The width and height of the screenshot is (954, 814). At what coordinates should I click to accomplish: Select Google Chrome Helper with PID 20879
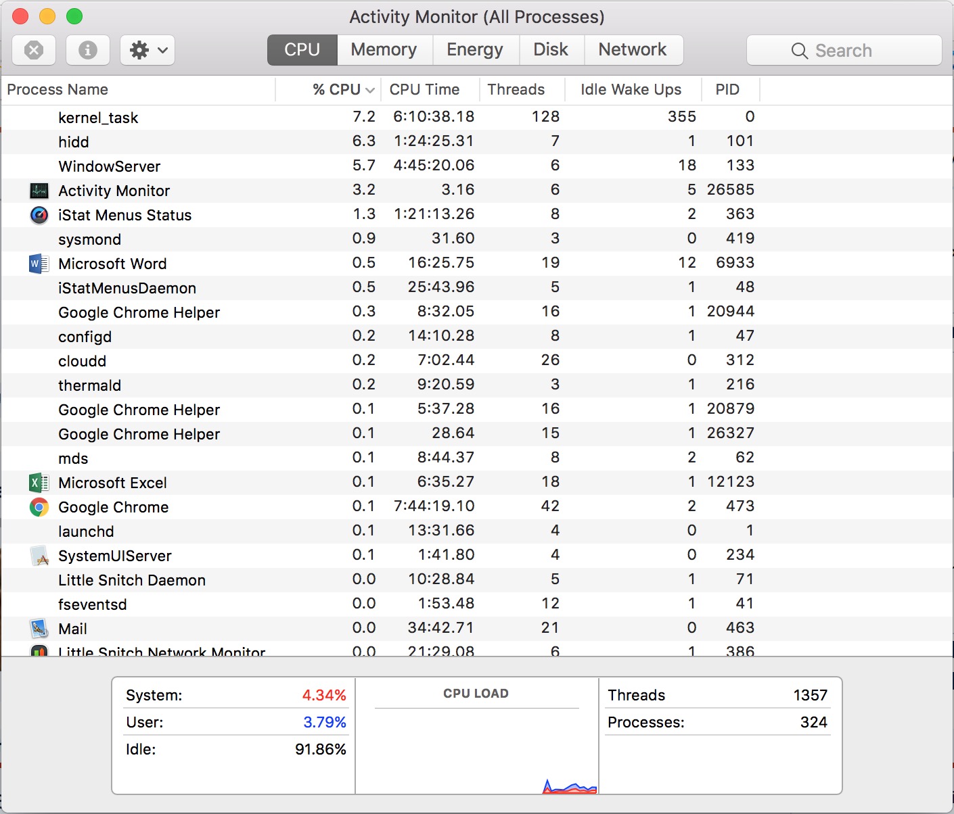(x=477, y=410)
